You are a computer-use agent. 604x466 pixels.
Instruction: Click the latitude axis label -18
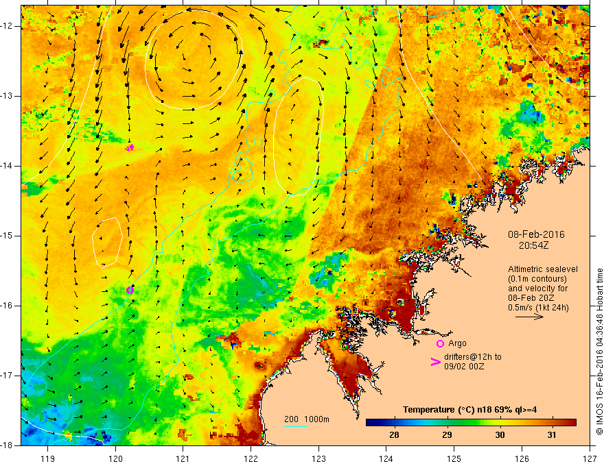(x=8, y=445)
